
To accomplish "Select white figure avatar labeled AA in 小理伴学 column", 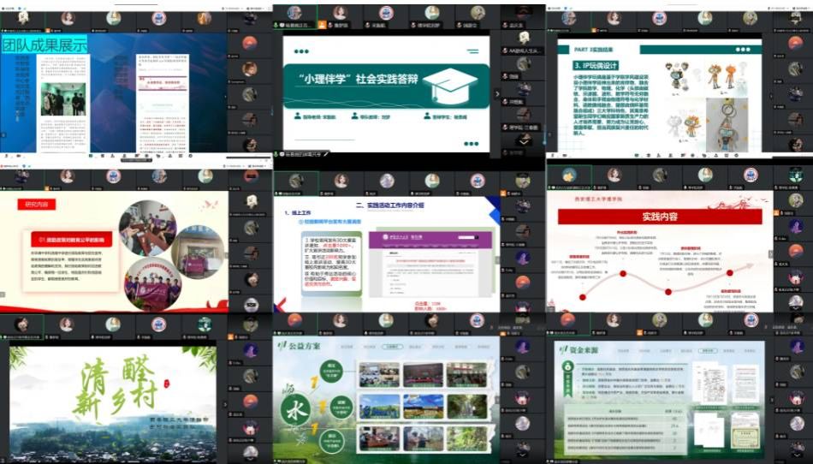I will [524, 38].
